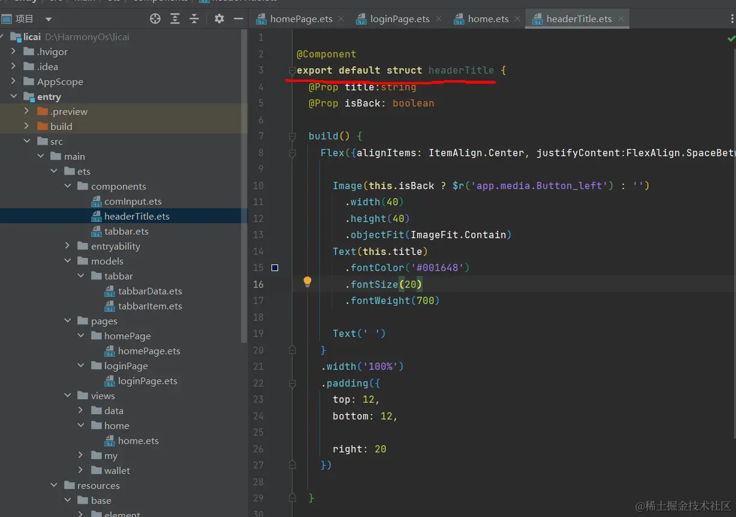The image size is (736, 517).
Task: Click the green checkmark inspection indicator
Action: click(x=731, y=38)
